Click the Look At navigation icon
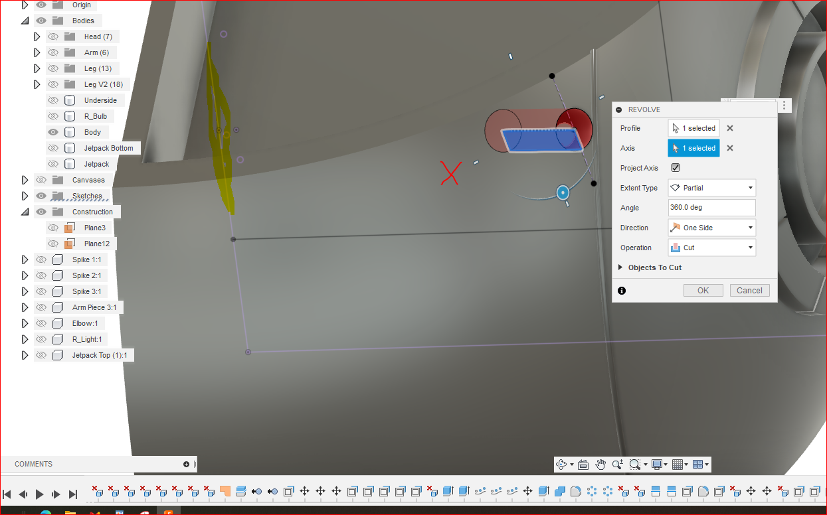The height and width of the screenshot is (515, 827). click(x=583, y=465)
